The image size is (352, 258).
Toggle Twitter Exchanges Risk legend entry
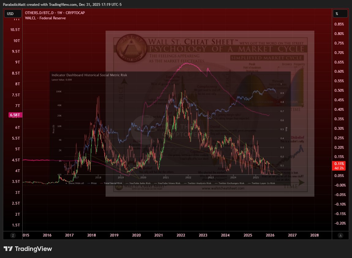pos(230,183)
